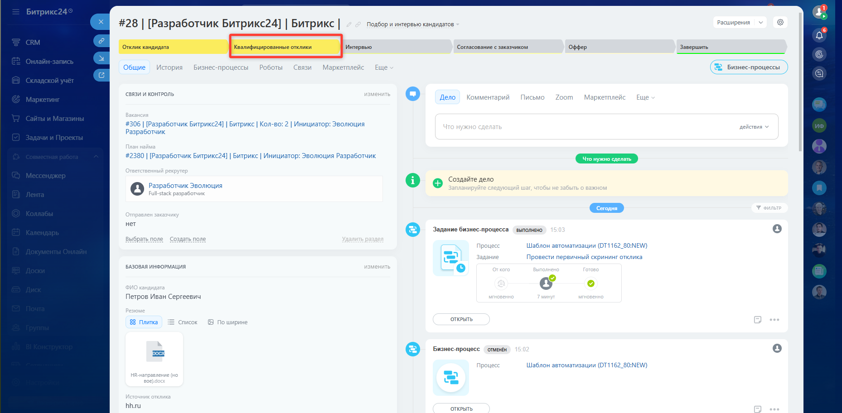842x413 pixels.
Task: Click изменить in Связи и контроль section
Action: pos(377,94)
